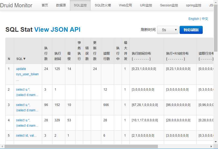Click the Druid Monitor brand link
Image resolution: width=218 pixels, height=149 pixels.
click(x=16, y=5)
